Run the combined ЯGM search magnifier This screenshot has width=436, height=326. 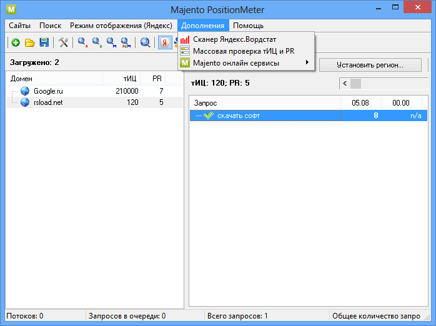tap(126, 42)
